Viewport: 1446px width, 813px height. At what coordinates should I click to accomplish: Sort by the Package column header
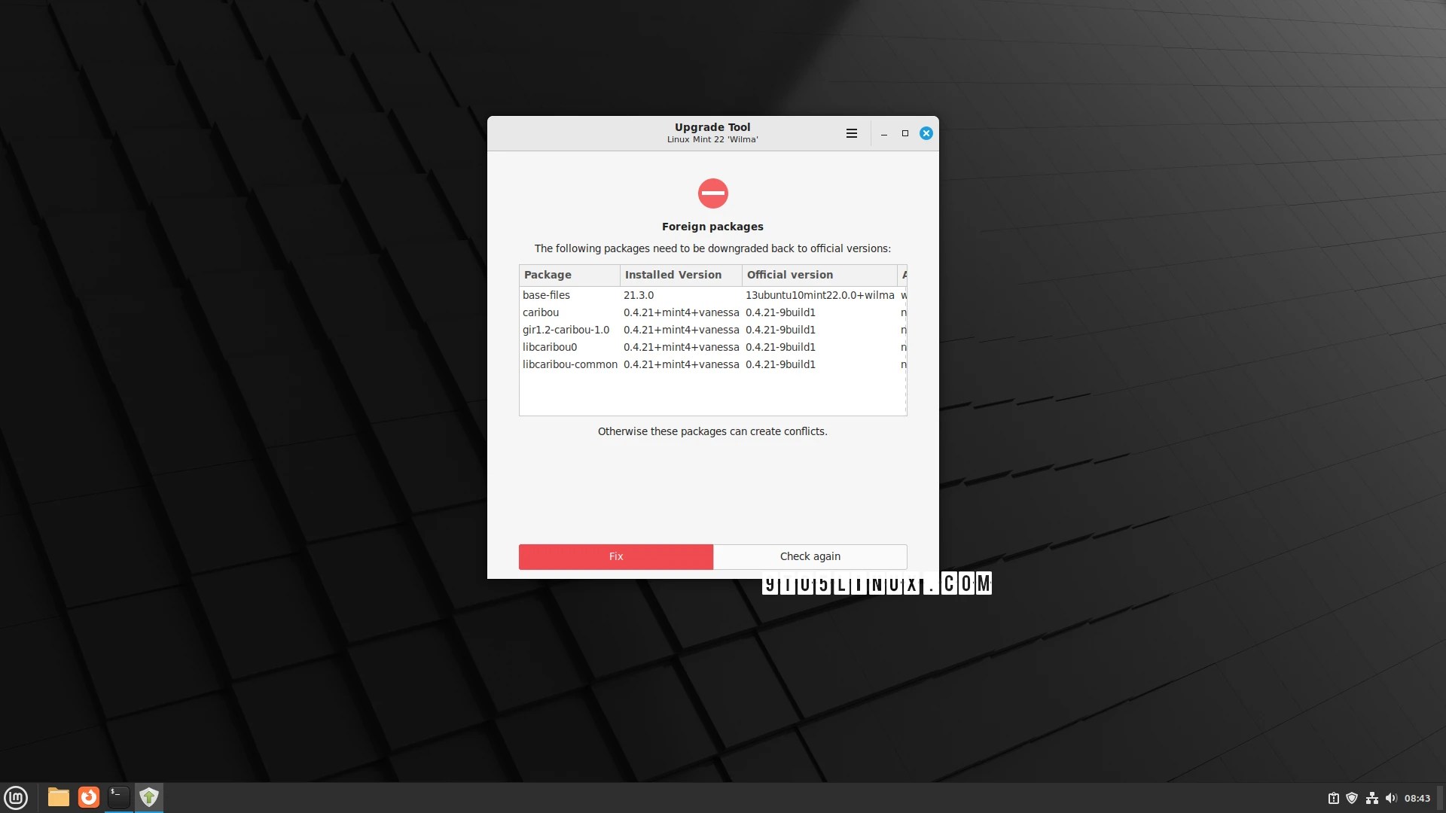click(569, 275)
